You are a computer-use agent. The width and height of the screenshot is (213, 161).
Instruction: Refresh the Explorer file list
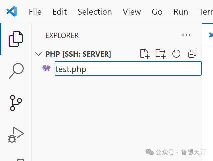[x=176, y=54]
